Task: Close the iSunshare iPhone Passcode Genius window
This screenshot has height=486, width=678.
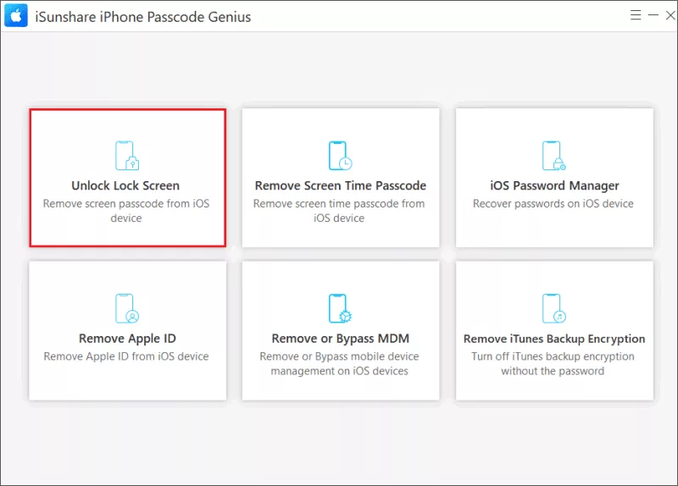Action: click(670, 15)
